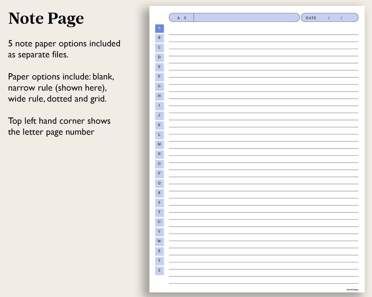Click the A - 5 page label

point(181,17)
